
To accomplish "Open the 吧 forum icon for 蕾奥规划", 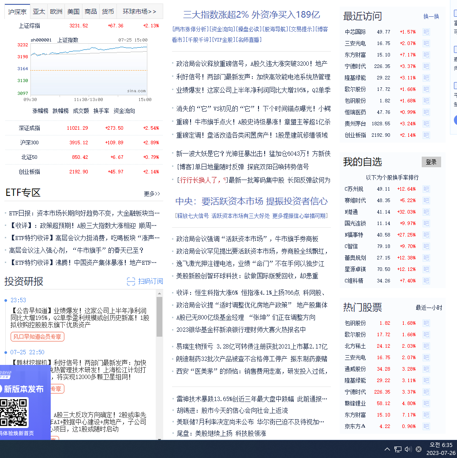I will pos(426,258).
